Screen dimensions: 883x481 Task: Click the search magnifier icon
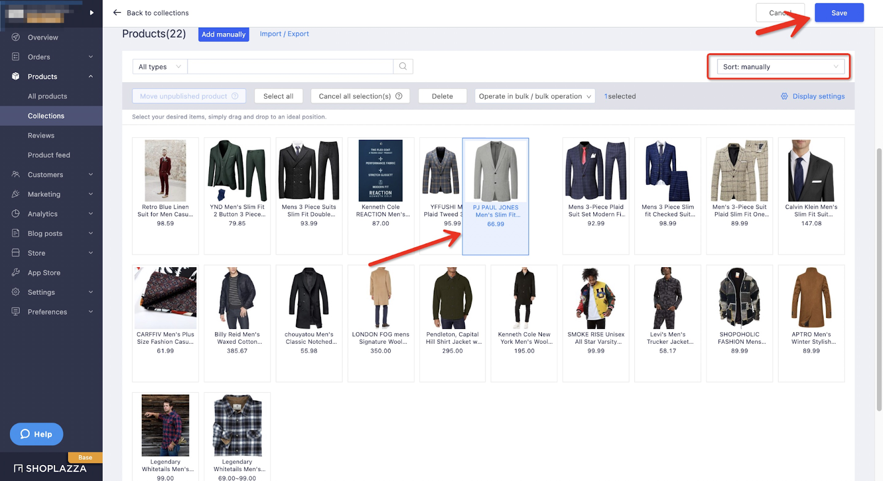(x=403, y=67)
